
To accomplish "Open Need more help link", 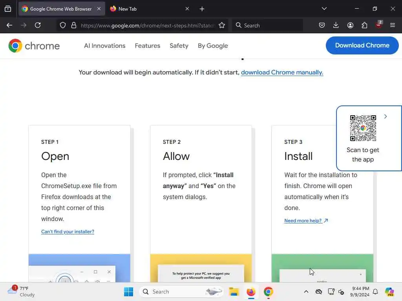I will click(306, 221).
